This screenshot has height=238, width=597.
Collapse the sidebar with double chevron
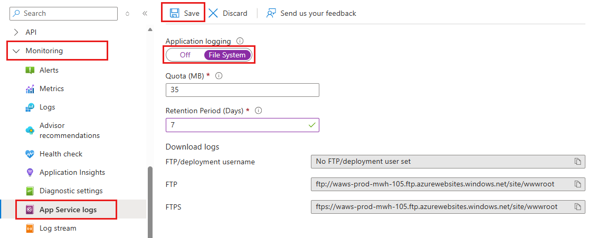tap(145, 14)
